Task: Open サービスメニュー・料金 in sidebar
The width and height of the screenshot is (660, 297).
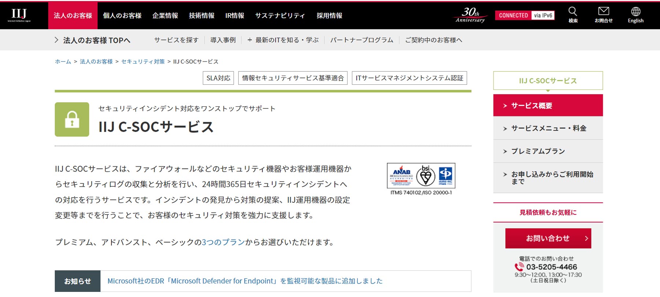Action: click(548, 128)
